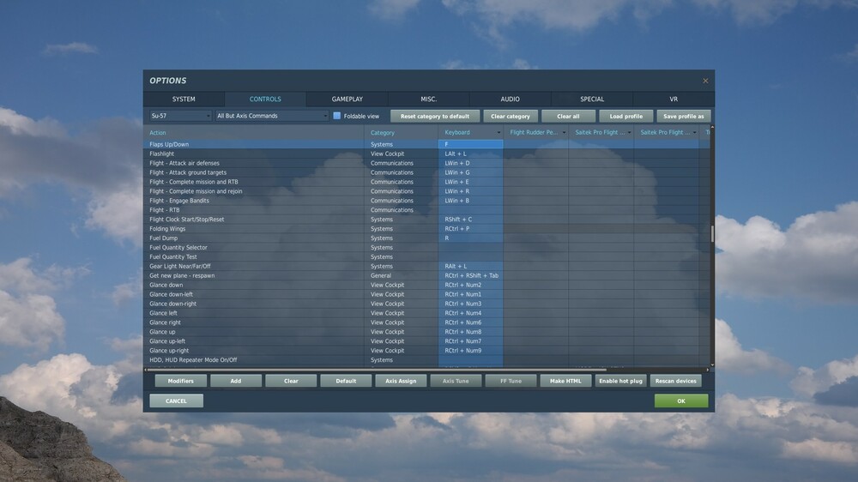Click the Clear category button
Image resolution: width=858 pixels, height=482 pixels.
tap(511, 116)
